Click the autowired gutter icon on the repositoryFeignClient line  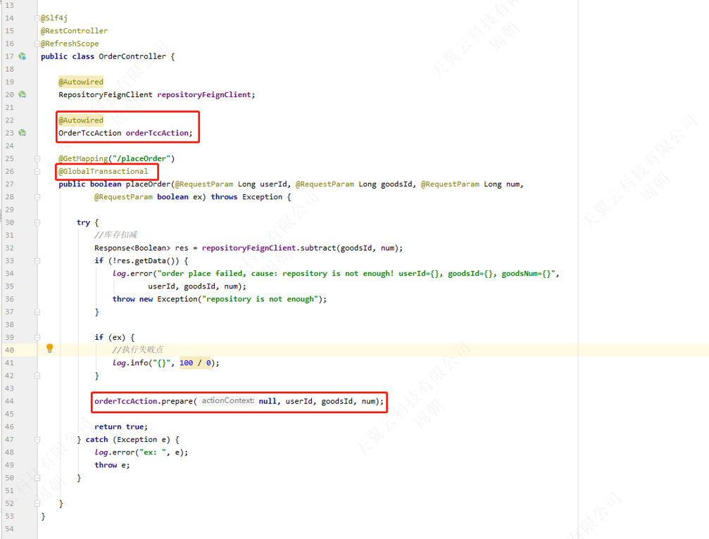pyautogui.click(x=22, y=95)
